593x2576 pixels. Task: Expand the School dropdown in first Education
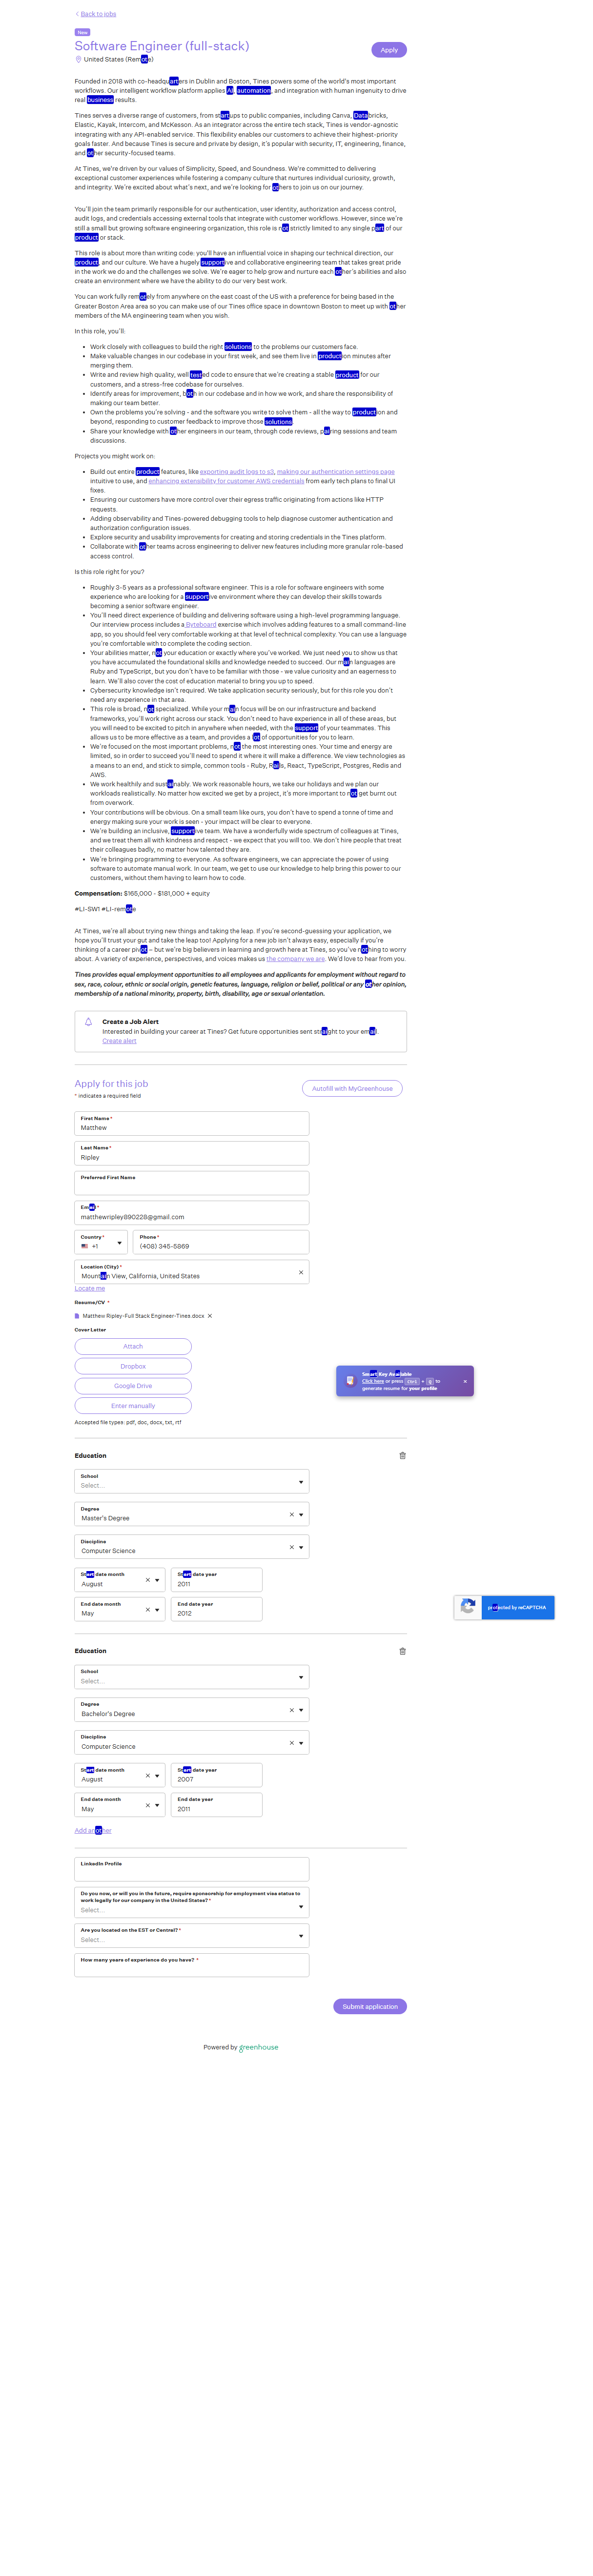coord(300,1482)
